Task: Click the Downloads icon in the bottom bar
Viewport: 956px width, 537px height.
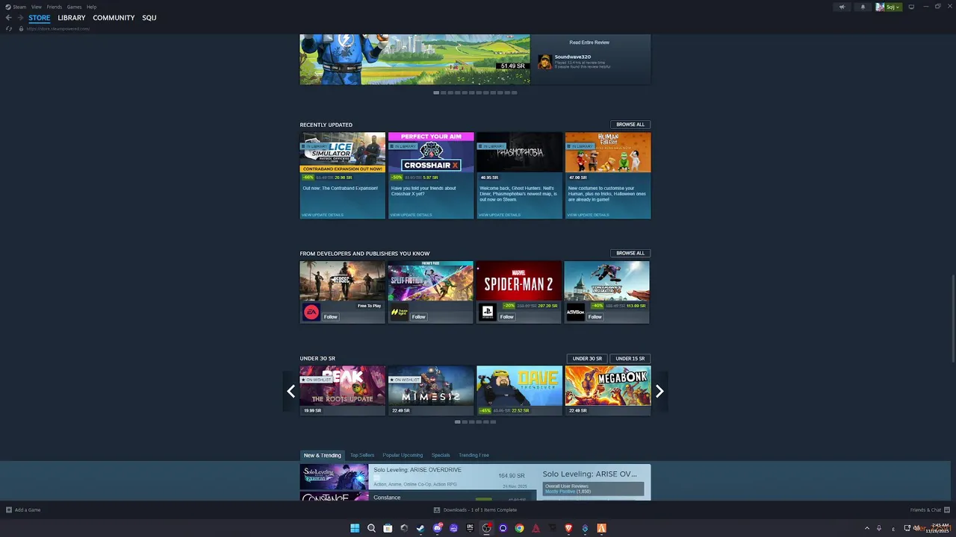Action: coord(437,510)
